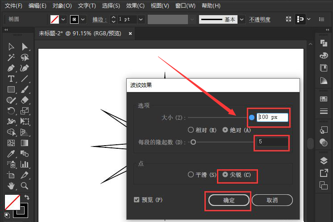This screenshot has width=333, height=222.
Task: Adjust stroke weight stepper arrows
Action: coord(113,19)
